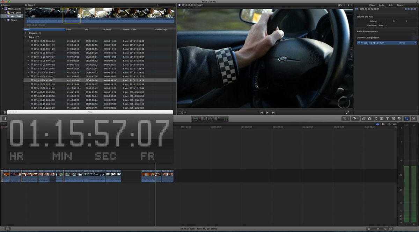This screenshot has width=419, height=232.
Task: Click the yellow selection range in filmstrip
Action: click(72, 15)
